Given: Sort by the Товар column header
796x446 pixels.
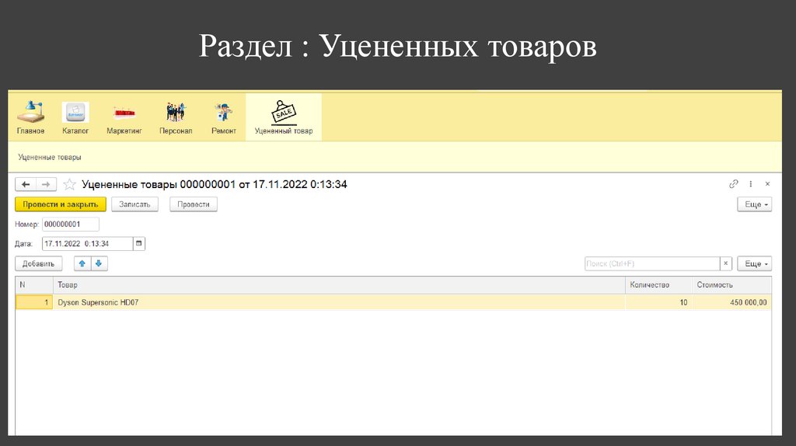Looking at the screenshot, I should coord(339,285).
